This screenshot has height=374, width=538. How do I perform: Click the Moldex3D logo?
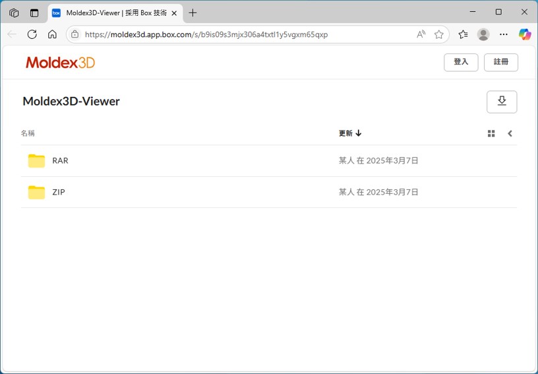coord(61,63)
